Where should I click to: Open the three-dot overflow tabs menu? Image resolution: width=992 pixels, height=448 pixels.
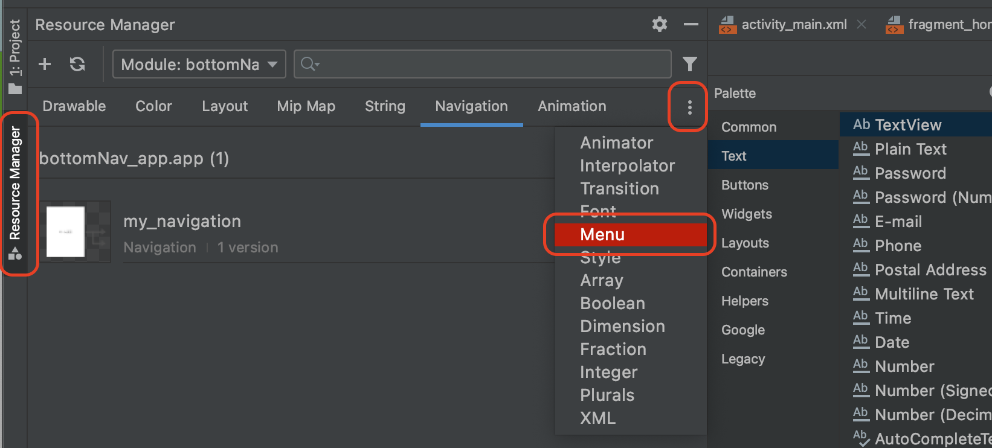coord(689,107)
